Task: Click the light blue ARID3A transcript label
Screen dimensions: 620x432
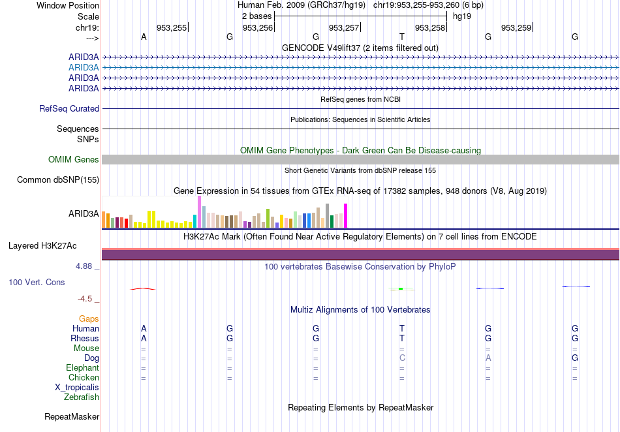Action: tap(84, 68)
